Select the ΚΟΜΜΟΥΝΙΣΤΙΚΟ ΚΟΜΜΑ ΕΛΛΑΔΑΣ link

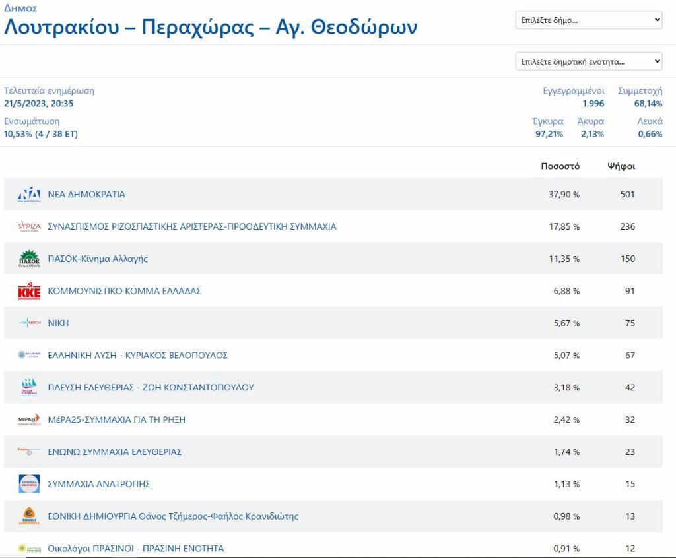(x=124, y=291)
